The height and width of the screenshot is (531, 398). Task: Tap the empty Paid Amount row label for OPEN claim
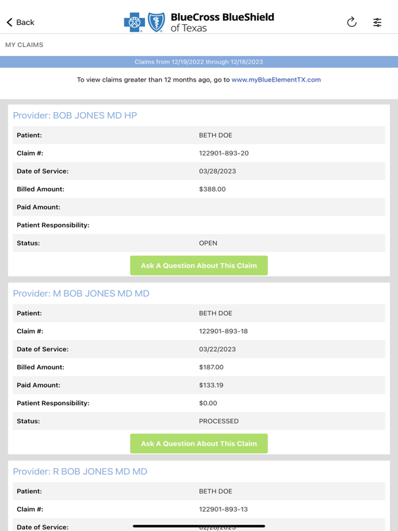39,207
